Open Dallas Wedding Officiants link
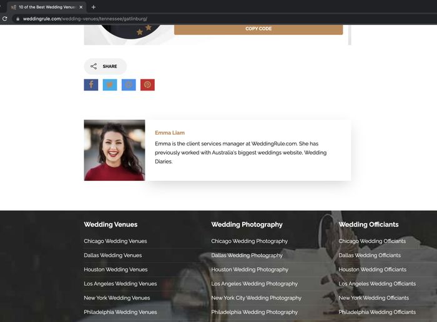The height and width of the screenshot is (322, 437). coord(370,255)
